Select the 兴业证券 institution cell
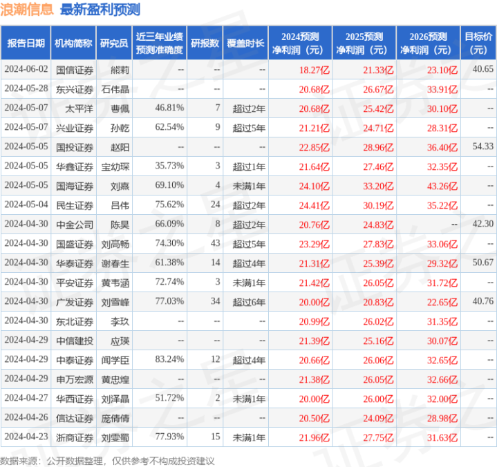This screenshot has width=497, height=467. tap(75, 128)
